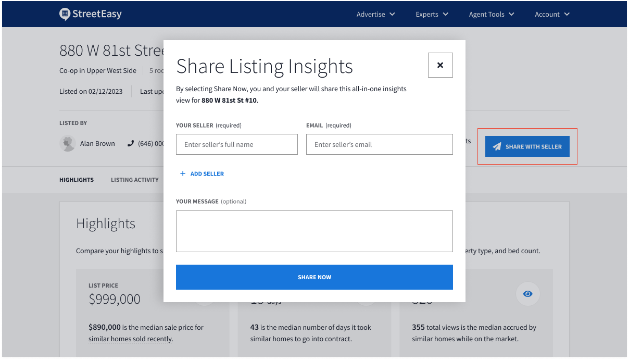Click the Listed on 02/12/2023 text

click(x=91, y=91)
